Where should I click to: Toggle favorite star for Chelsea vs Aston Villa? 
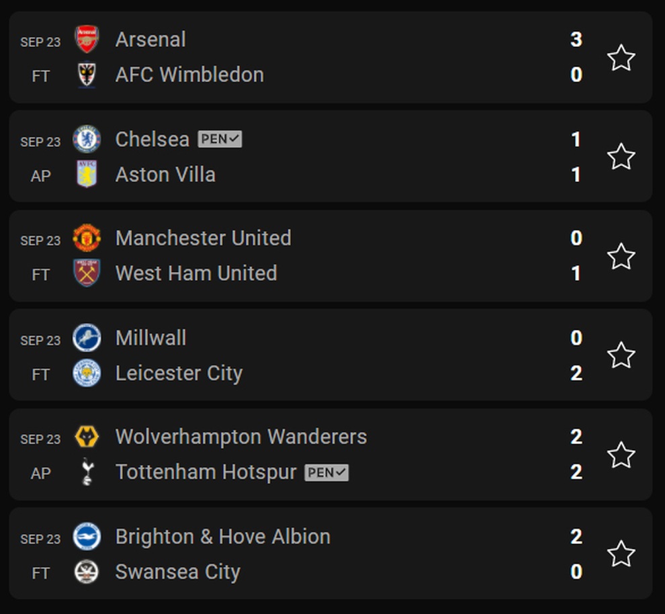(621, 157)
